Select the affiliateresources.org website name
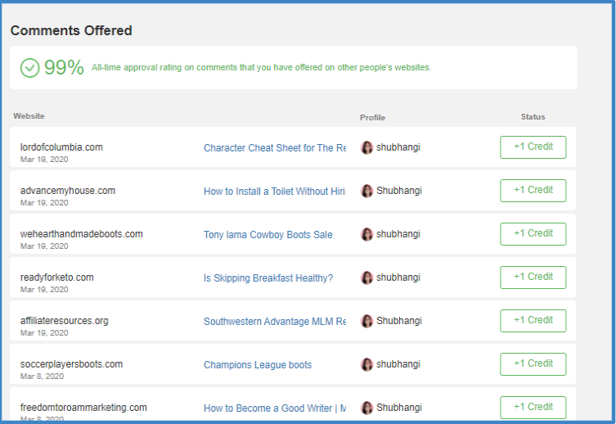Screen dimensions: 616x424 coord(64,321)
